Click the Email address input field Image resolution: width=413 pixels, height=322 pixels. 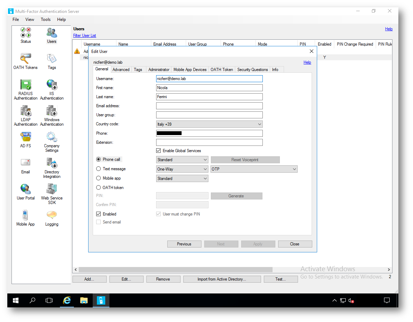[209, 106]
